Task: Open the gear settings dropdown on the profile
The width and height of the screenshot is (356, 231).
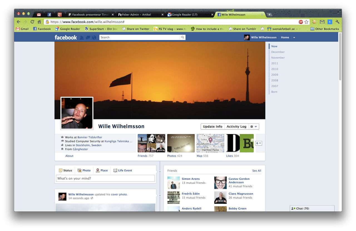Action: point(253,126)
